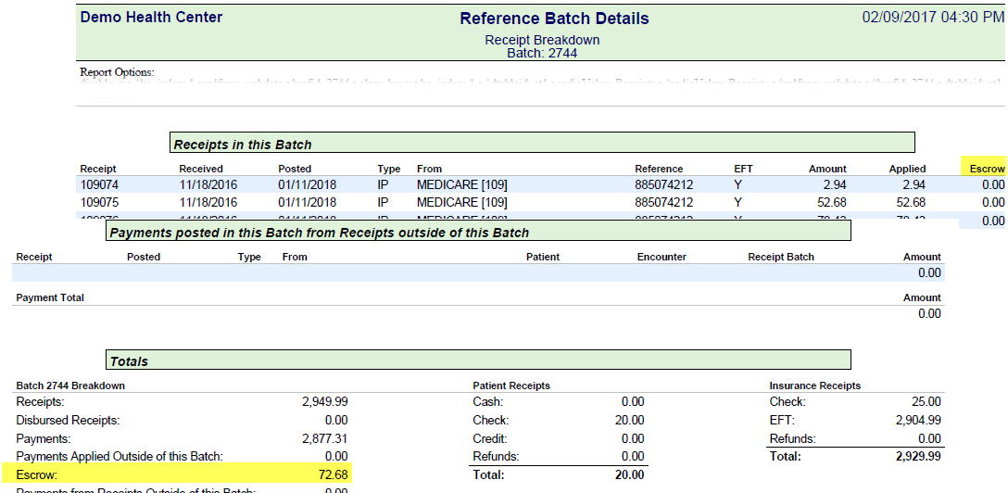Click the 'Insurance Receipts' heading
The width and height of the screenshot is (1008, 493).
(x=815, y=386)
